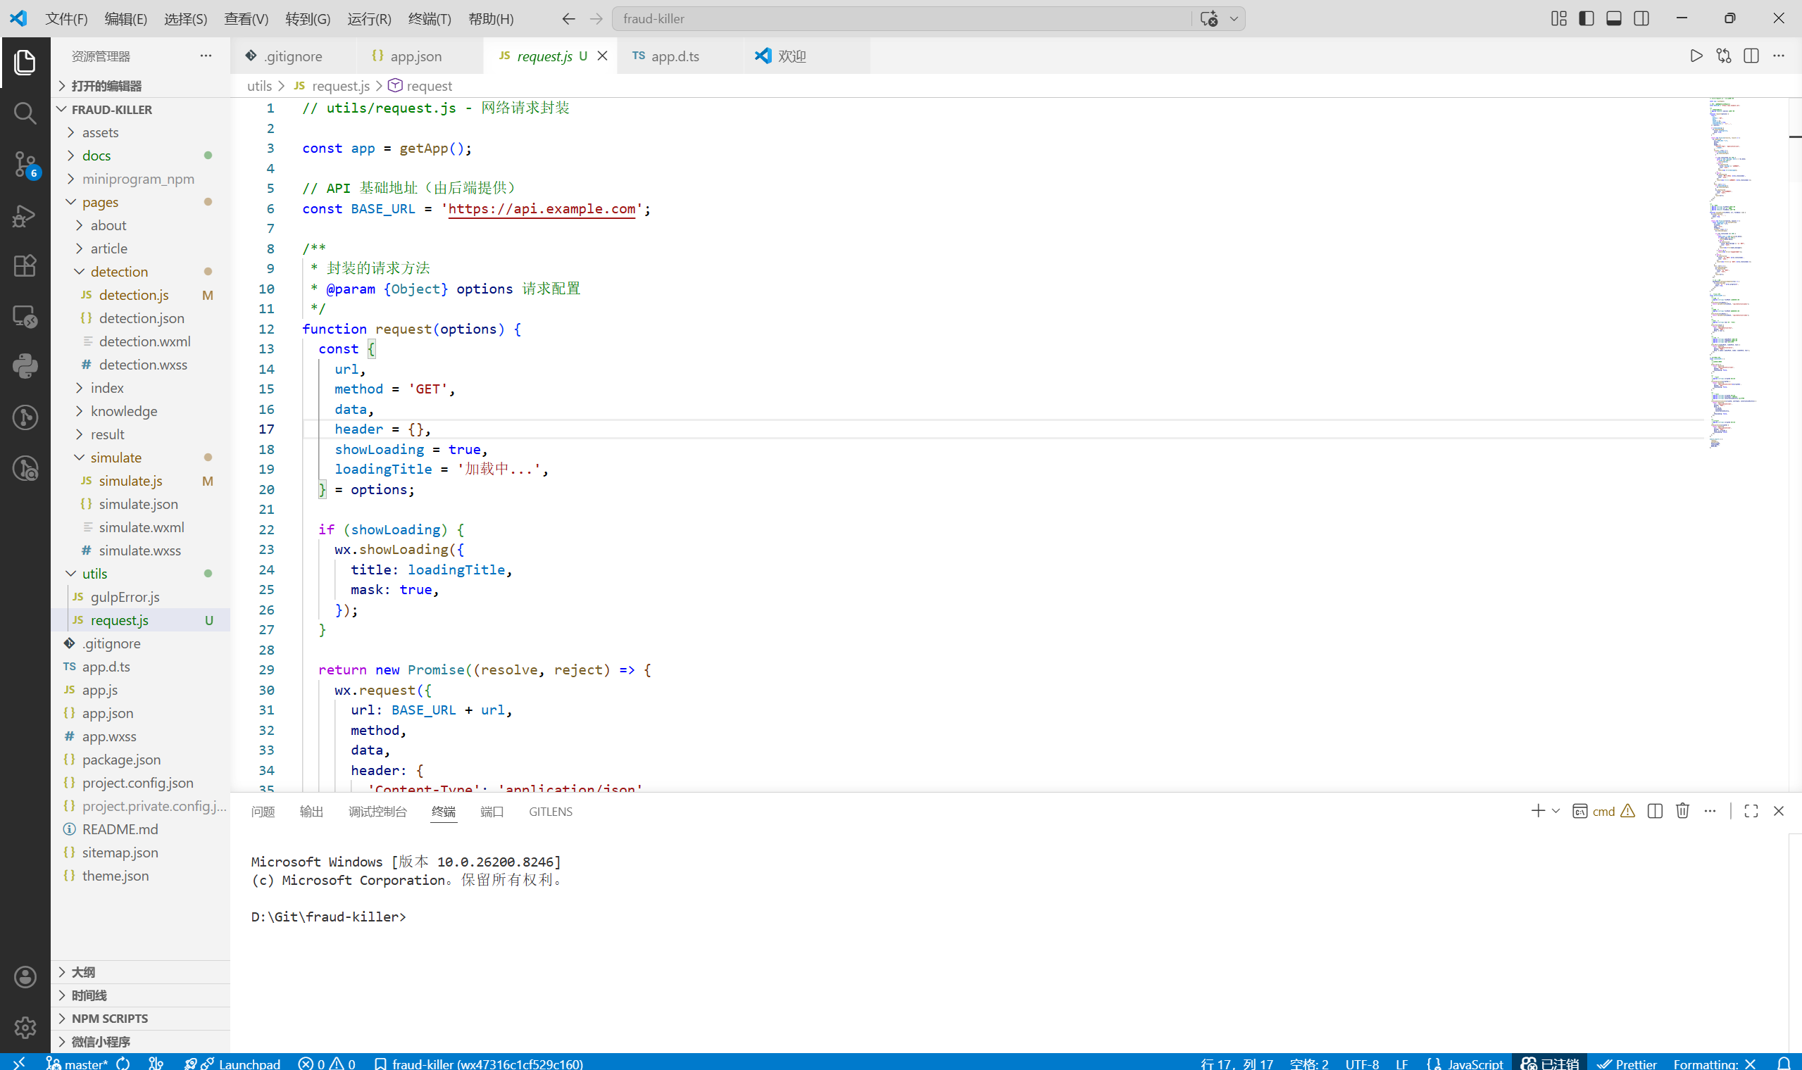The height and width of the screenshot is (1070, 1802).
Task: Open changes compare icon in editor toolbar
Action: pos(1723,56)
